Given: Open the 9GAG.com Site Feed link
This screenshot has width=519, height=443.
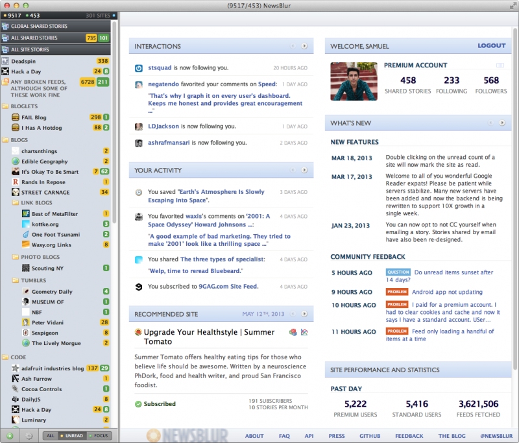Looking at the screenshot, I should [228, 287].
